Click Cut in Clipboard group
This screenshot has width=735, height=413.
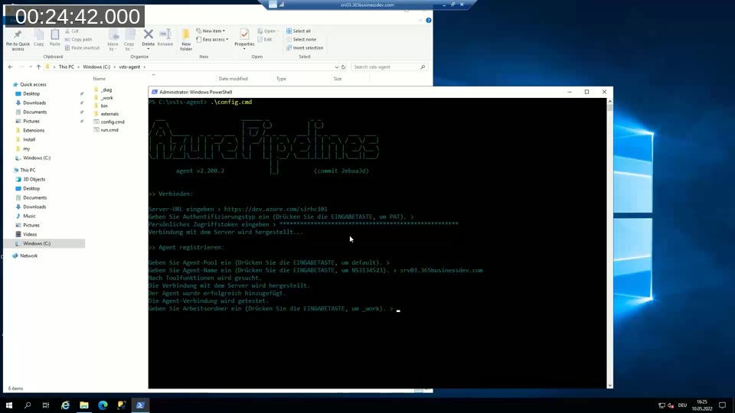tap(72, 31)
